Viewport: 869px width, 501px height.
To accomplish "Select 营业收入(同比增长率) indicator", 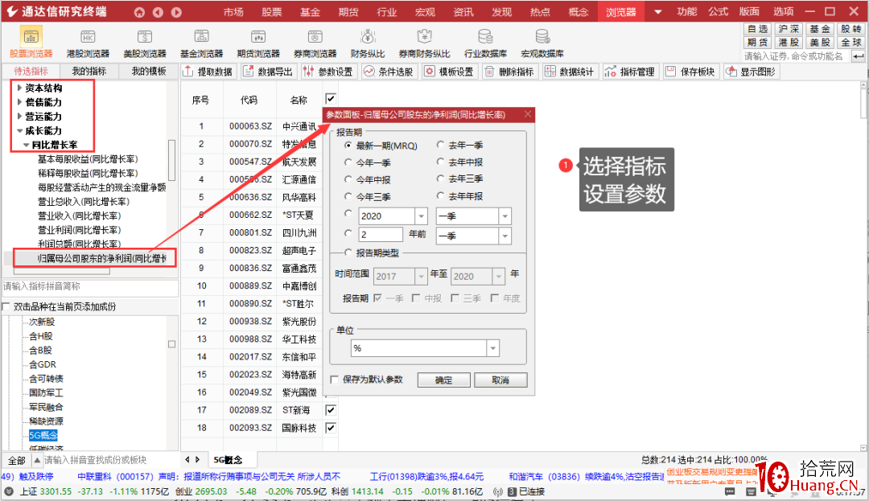I will click(x=79, y=216).
